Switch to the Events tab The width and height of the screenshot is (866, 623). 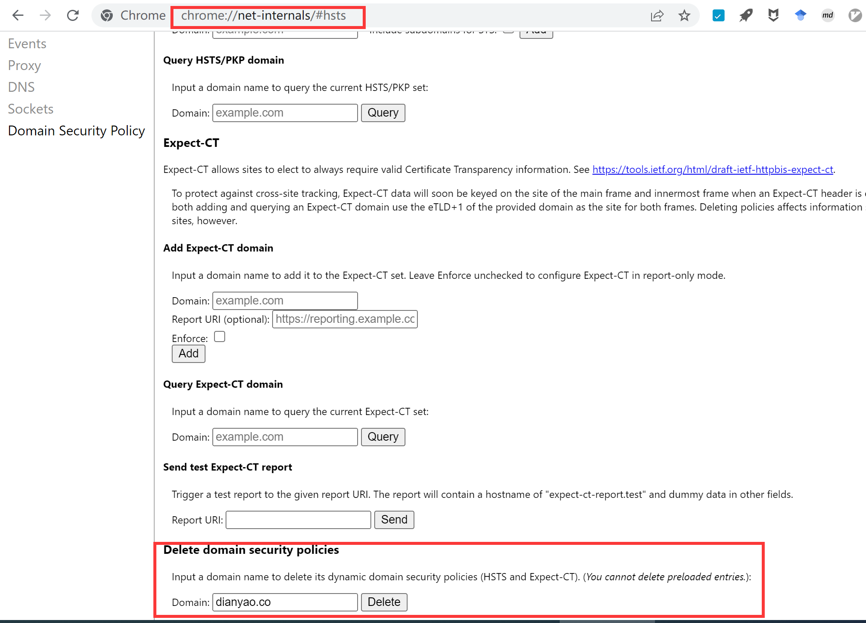[27, 44]
